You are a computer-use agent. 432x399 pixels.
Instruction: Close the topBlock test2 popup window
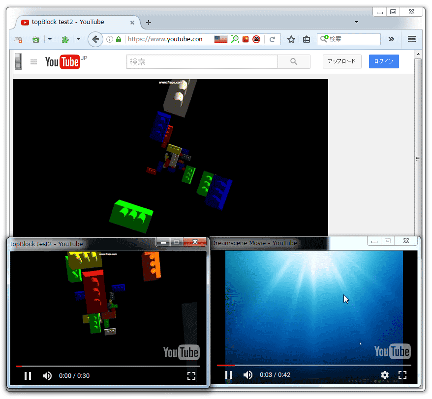pyautogui.click(x=195, y=242)
